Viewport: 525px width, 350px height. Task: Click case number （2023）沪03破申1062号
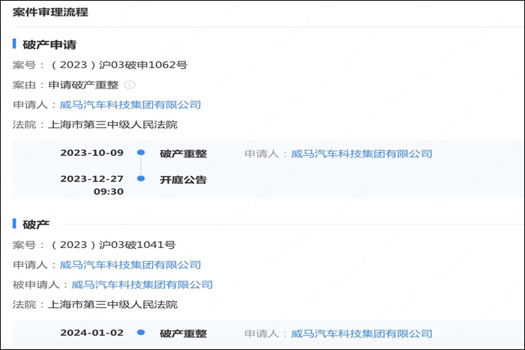click(118, 64)
